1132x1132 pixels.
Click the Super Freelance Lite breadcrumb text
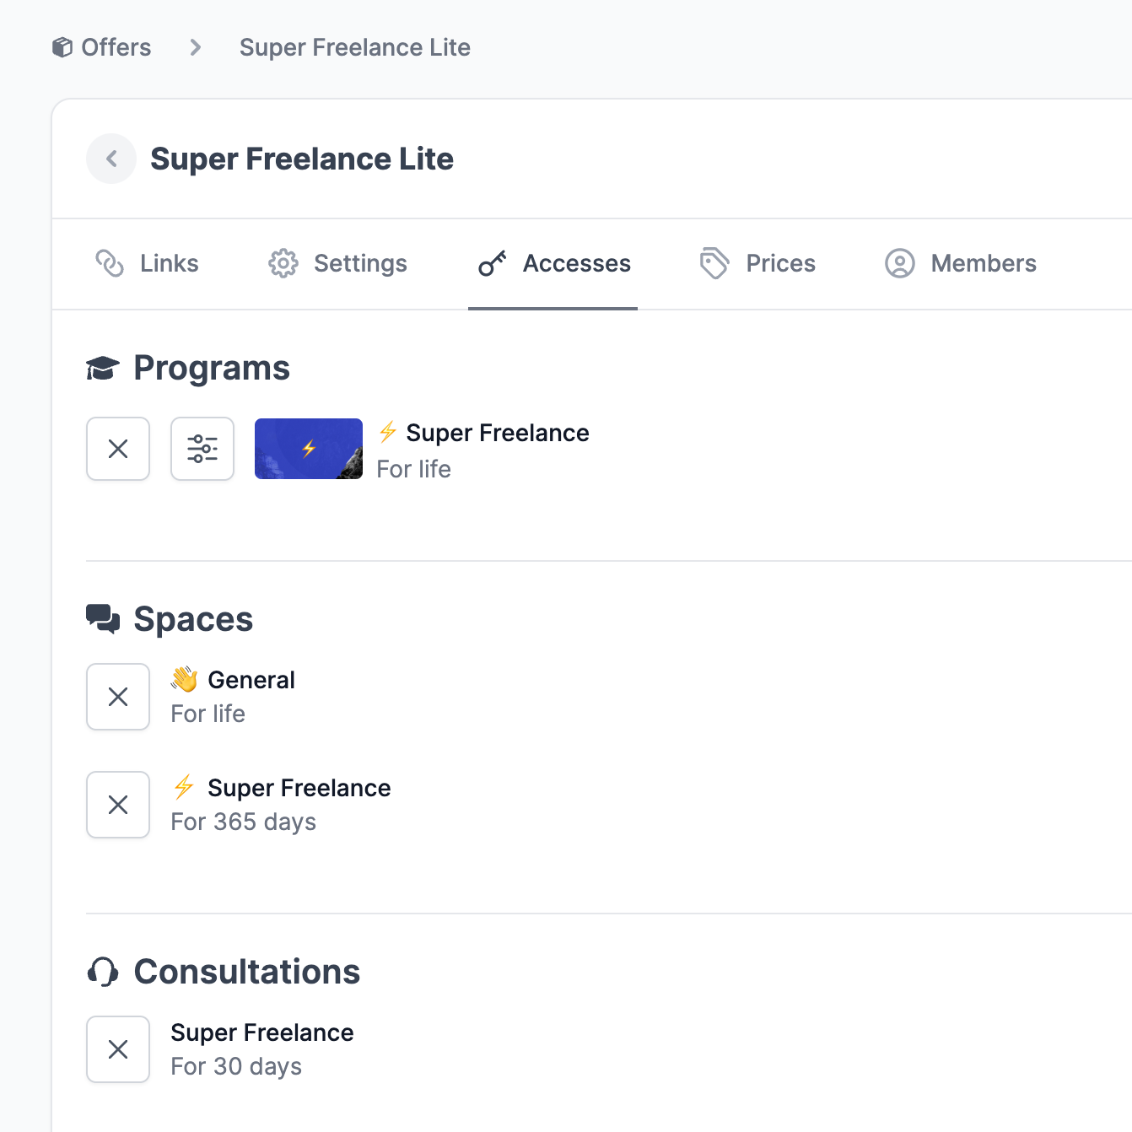pos(355,47)
